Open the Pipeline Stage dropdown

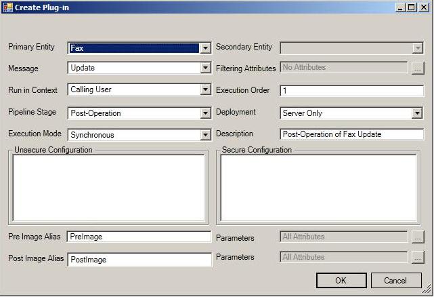(206, 113)
